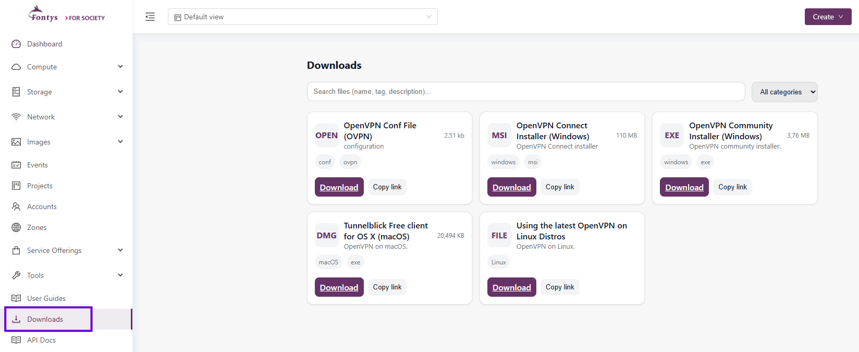The height and width of the screenshot is (352, 859).
Task: Click the search files input field
Action: coord(526,92)
